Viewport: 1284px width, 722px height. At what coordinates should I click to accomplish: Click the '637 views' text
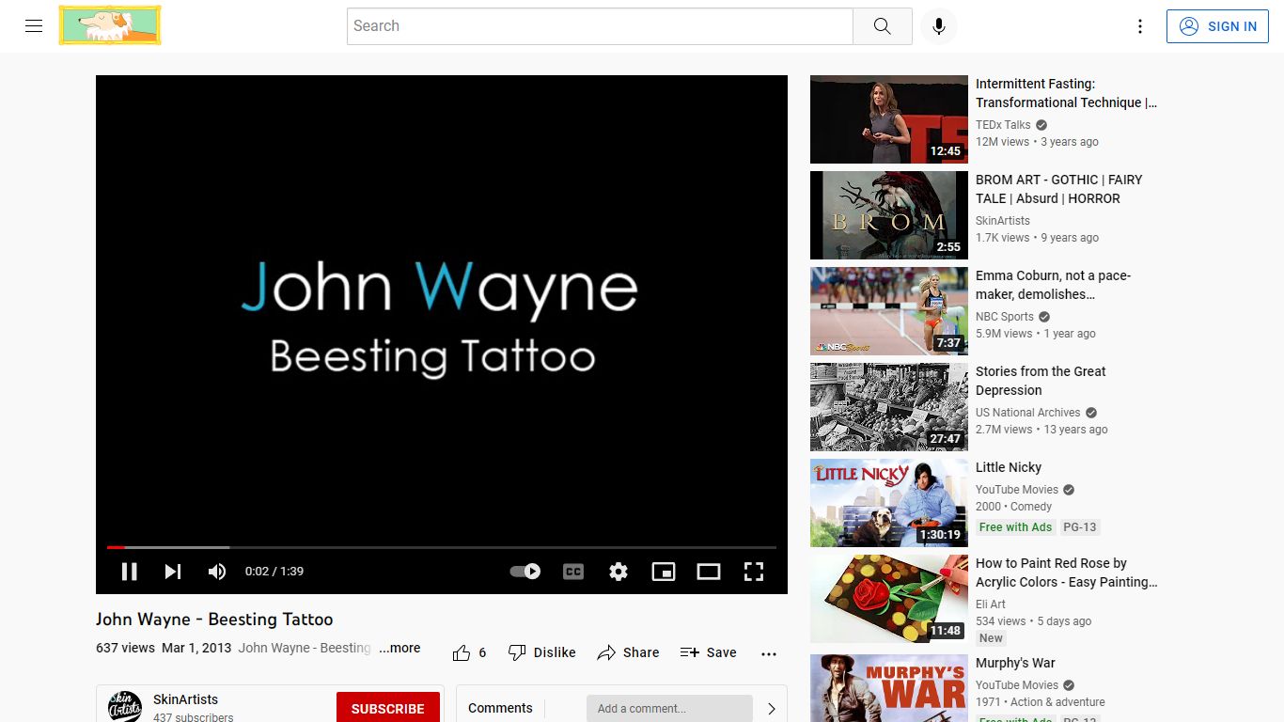(x=125, y=648)
